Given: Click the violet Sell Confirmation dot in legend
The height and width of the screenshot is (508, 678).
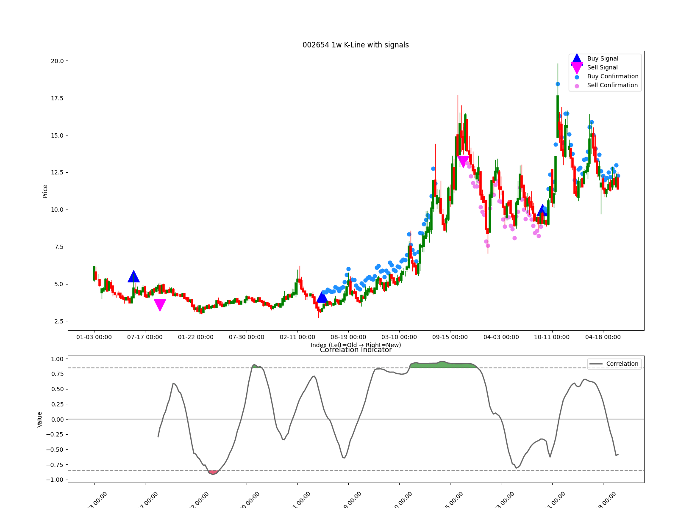Looking at the screenshot, I should coord(577,86).
